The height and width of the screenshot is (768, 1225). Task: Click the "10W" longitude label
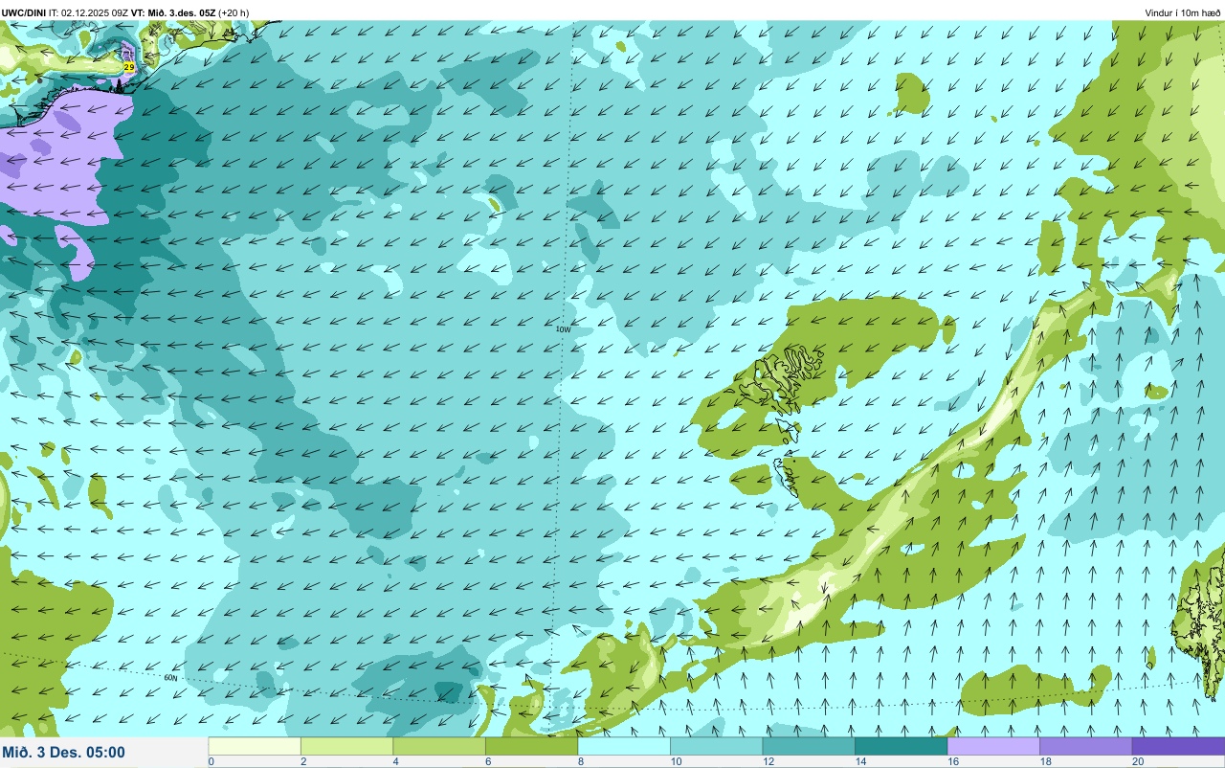(x=563, y=329)
